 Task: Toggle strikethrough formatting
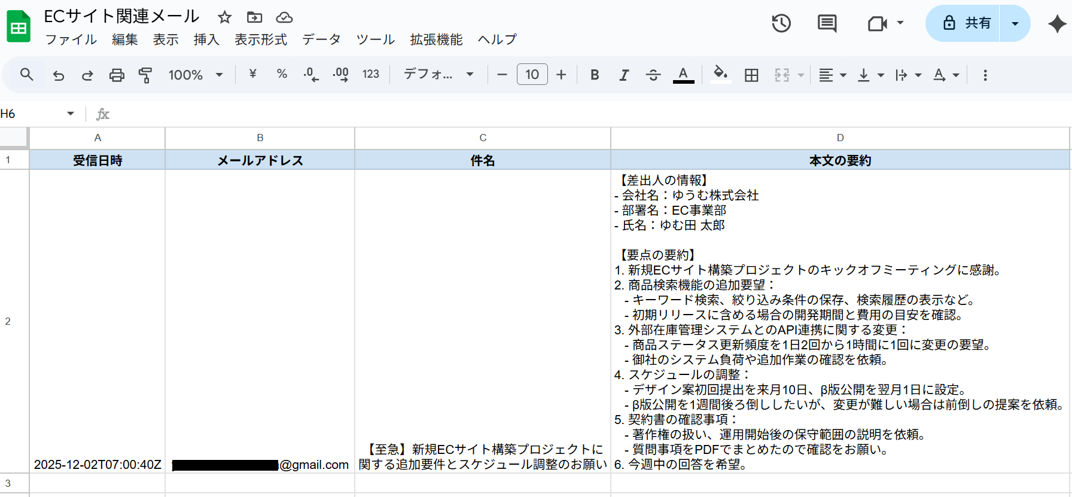pyautogui.click(x=653, y=75)
